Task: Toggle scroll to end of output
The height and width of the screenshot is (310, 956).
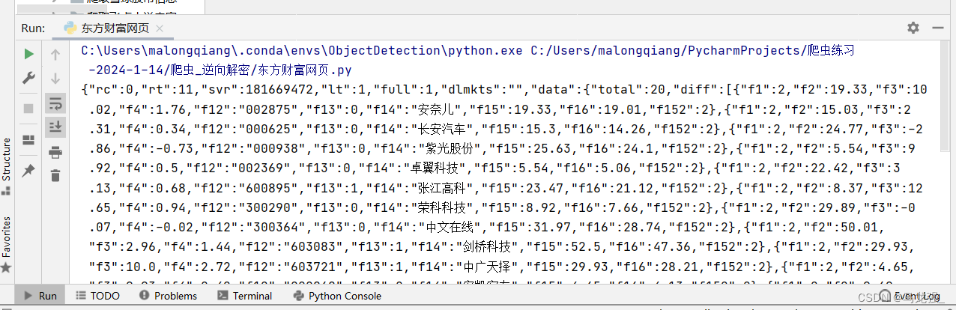Action: tap(55, 127)
